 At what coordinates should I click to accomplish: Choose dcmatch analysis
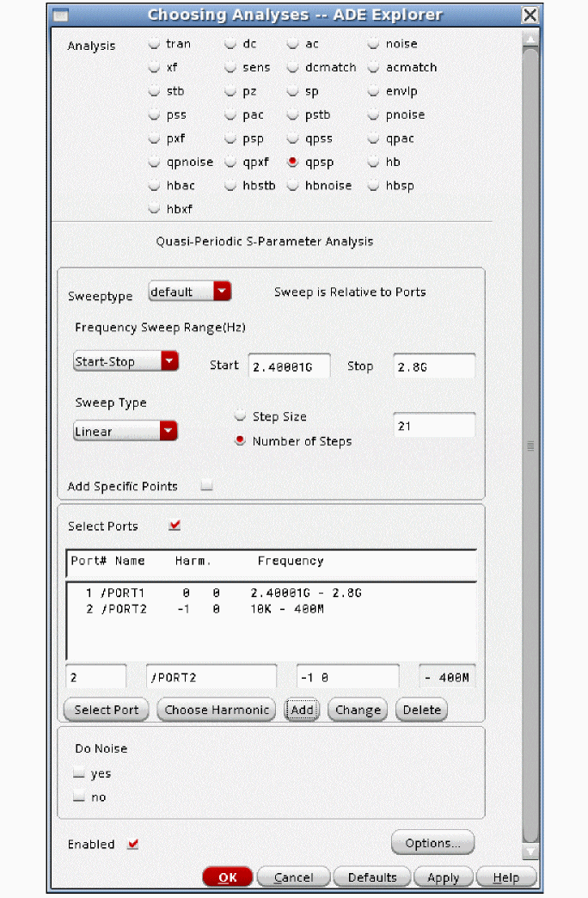[x=292, y=67]
